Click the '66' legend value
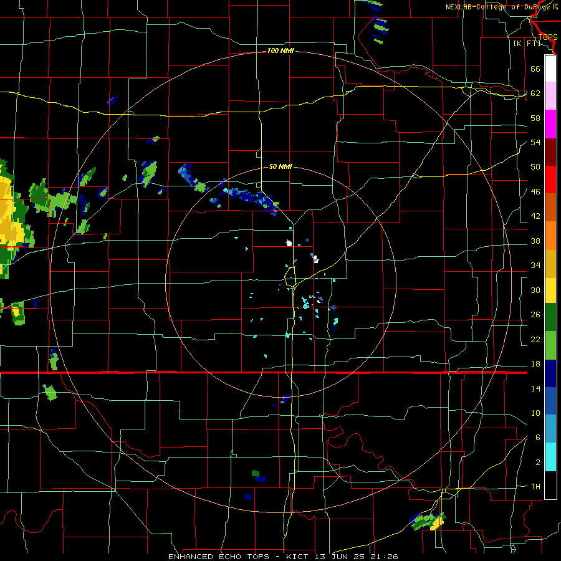This screenshot has width=561, height=561. (x=535, y=69)
